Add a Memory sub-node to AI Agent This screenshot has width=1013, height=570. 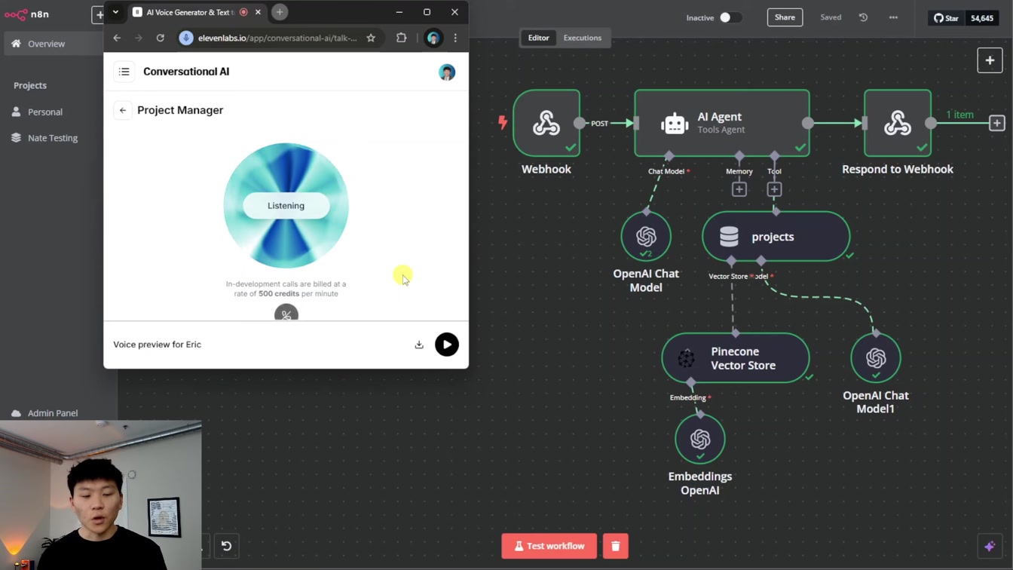click(x=739, y=189)
